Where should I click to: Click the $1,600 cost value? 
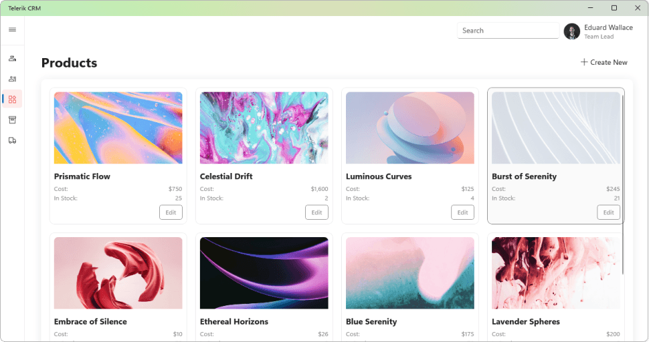coord(320,189)
